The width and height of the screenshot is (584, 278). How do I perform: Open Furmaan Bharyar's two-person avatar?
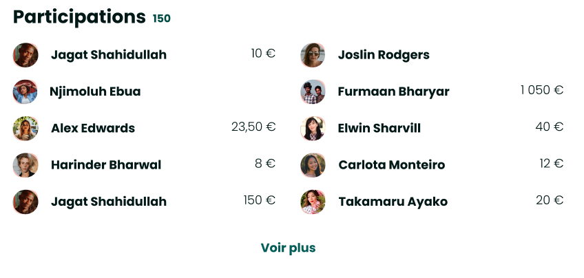pos(313,92)
